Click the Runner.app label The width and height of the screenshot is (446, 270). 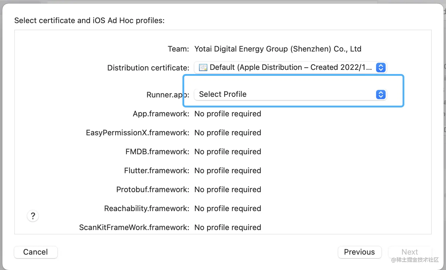pyautogui.click(x=168, y=95)
